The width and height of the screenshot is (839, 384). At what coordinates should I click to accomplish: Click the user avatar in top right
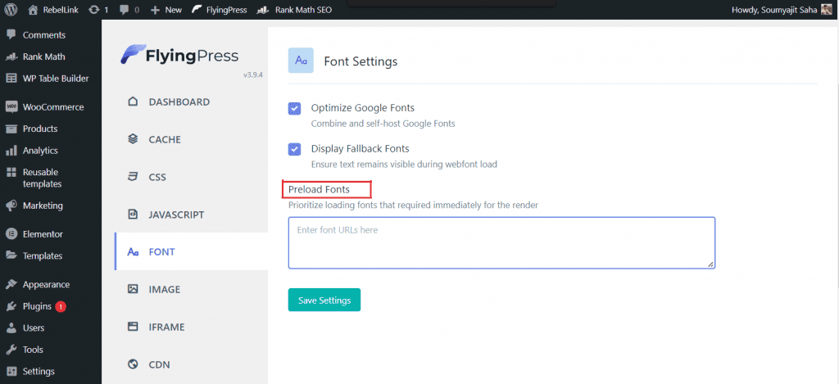pyautogui.click(x=826, y=10)
